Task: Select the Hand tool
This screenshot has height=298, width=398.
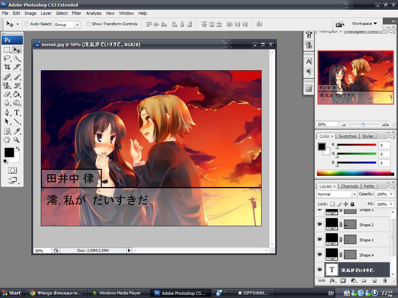Action: [7, 140]
